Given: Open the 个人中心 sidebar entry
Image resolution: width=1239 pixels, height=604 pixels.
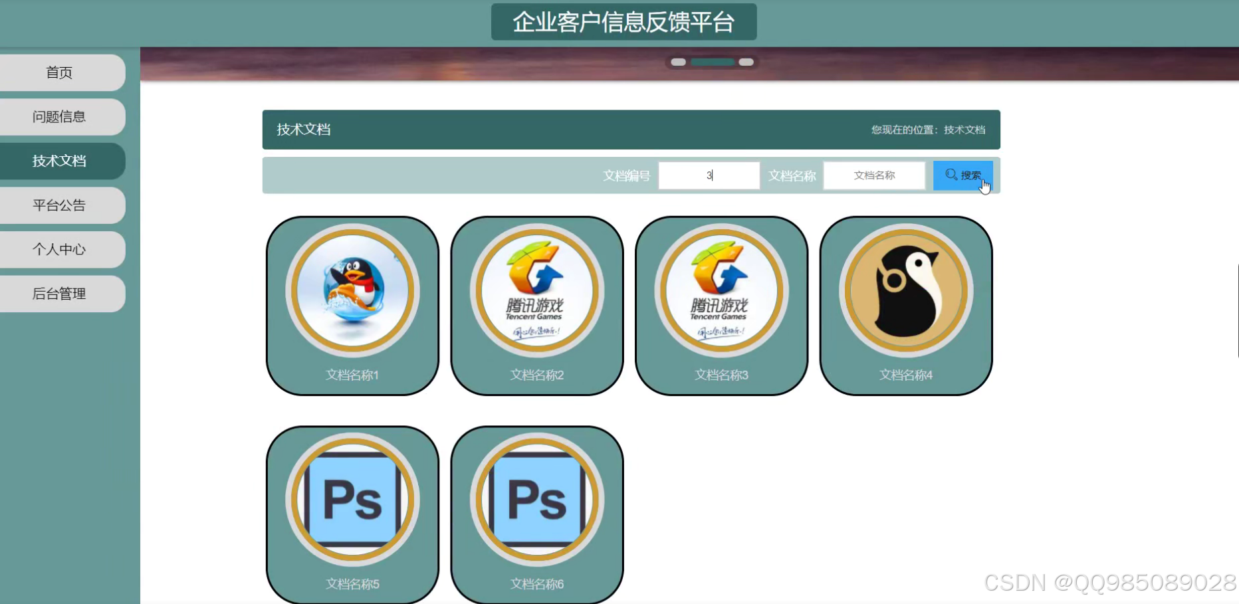Looking at the screenshot, I should (59, 249).
